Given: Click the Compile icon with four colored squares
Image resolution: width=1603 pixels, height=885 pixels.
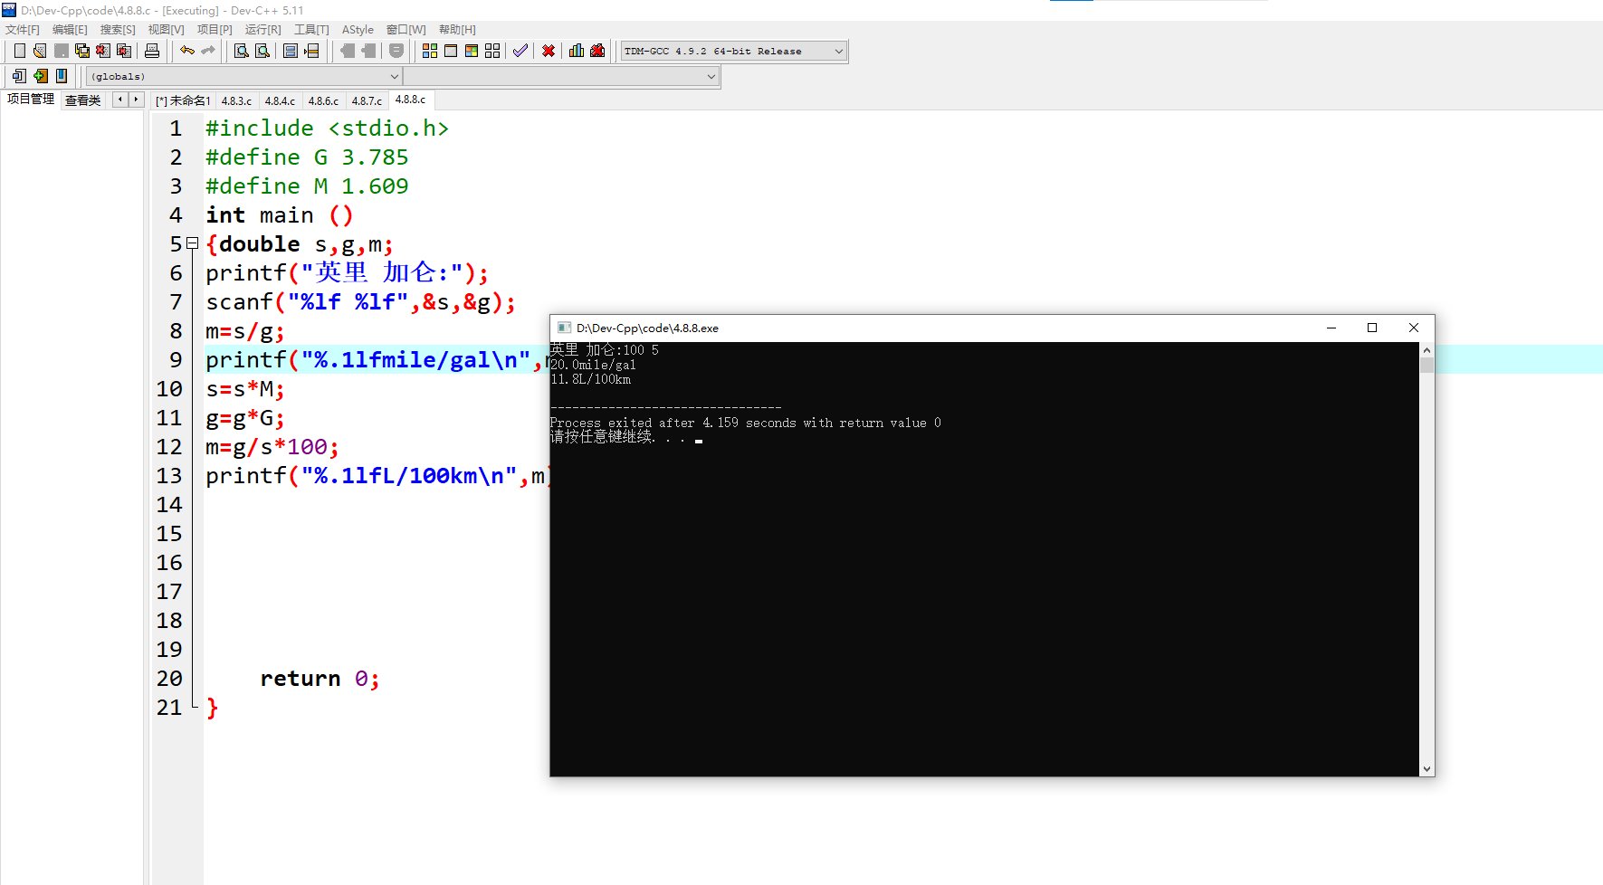Looking at the screenshot, I should coord(430,51).
